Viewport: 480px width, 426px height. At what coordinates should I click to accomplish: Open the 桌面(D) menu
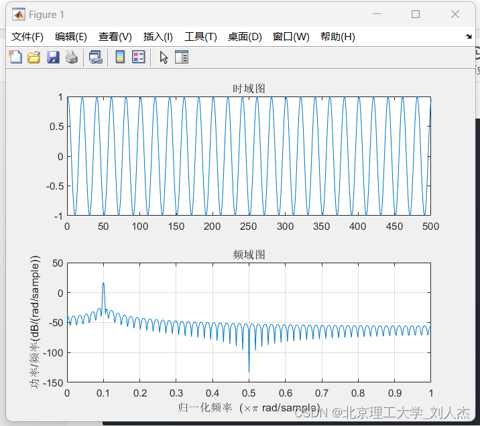pos(245,37)
